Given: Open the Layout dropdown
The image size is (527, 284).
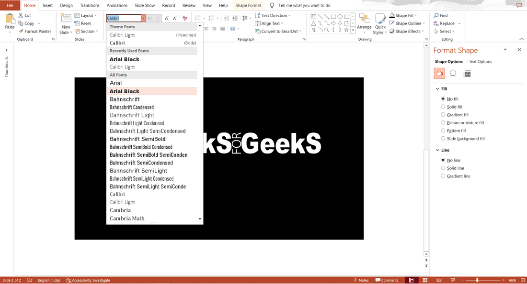Looking at the screenshot, I should tap(85, 15).
